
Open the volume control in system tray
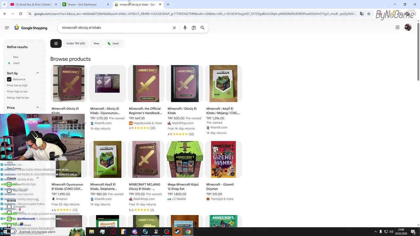coord(391,232)
